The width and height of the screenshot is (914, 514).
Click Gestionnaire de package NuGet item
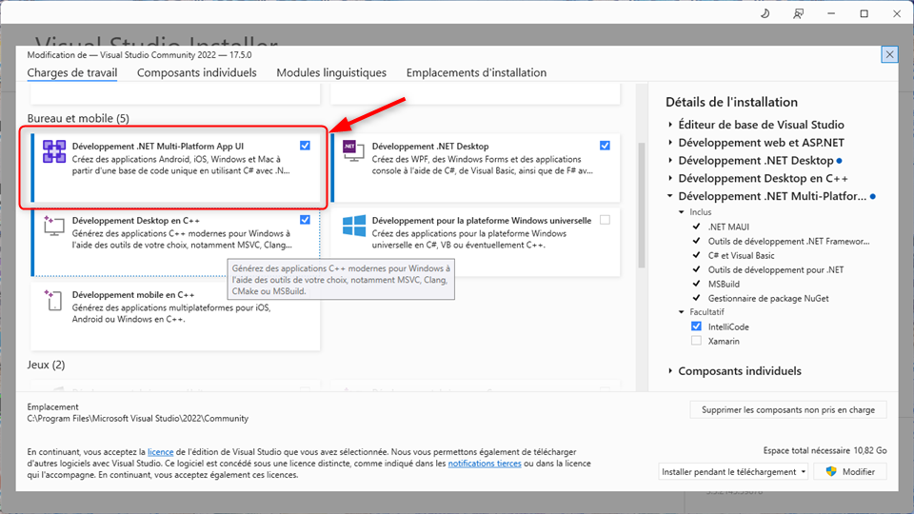click(x=768, y=298)
